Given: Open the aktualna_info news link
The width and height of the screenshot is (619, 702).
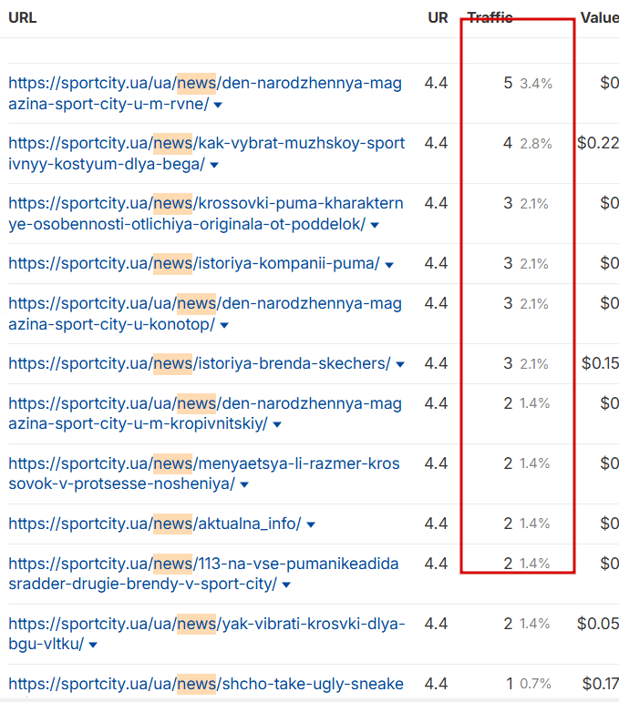Looking at the screenshot, I should [155, 524].
